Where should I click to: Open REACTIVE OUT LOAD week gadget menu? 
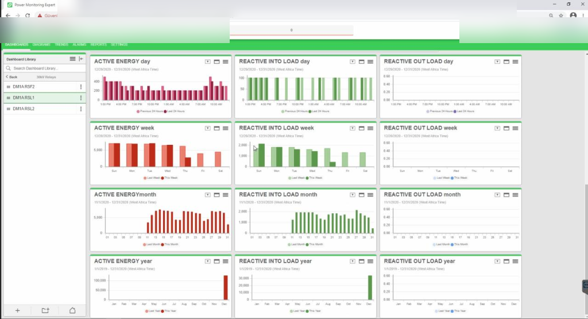[515, 128]
